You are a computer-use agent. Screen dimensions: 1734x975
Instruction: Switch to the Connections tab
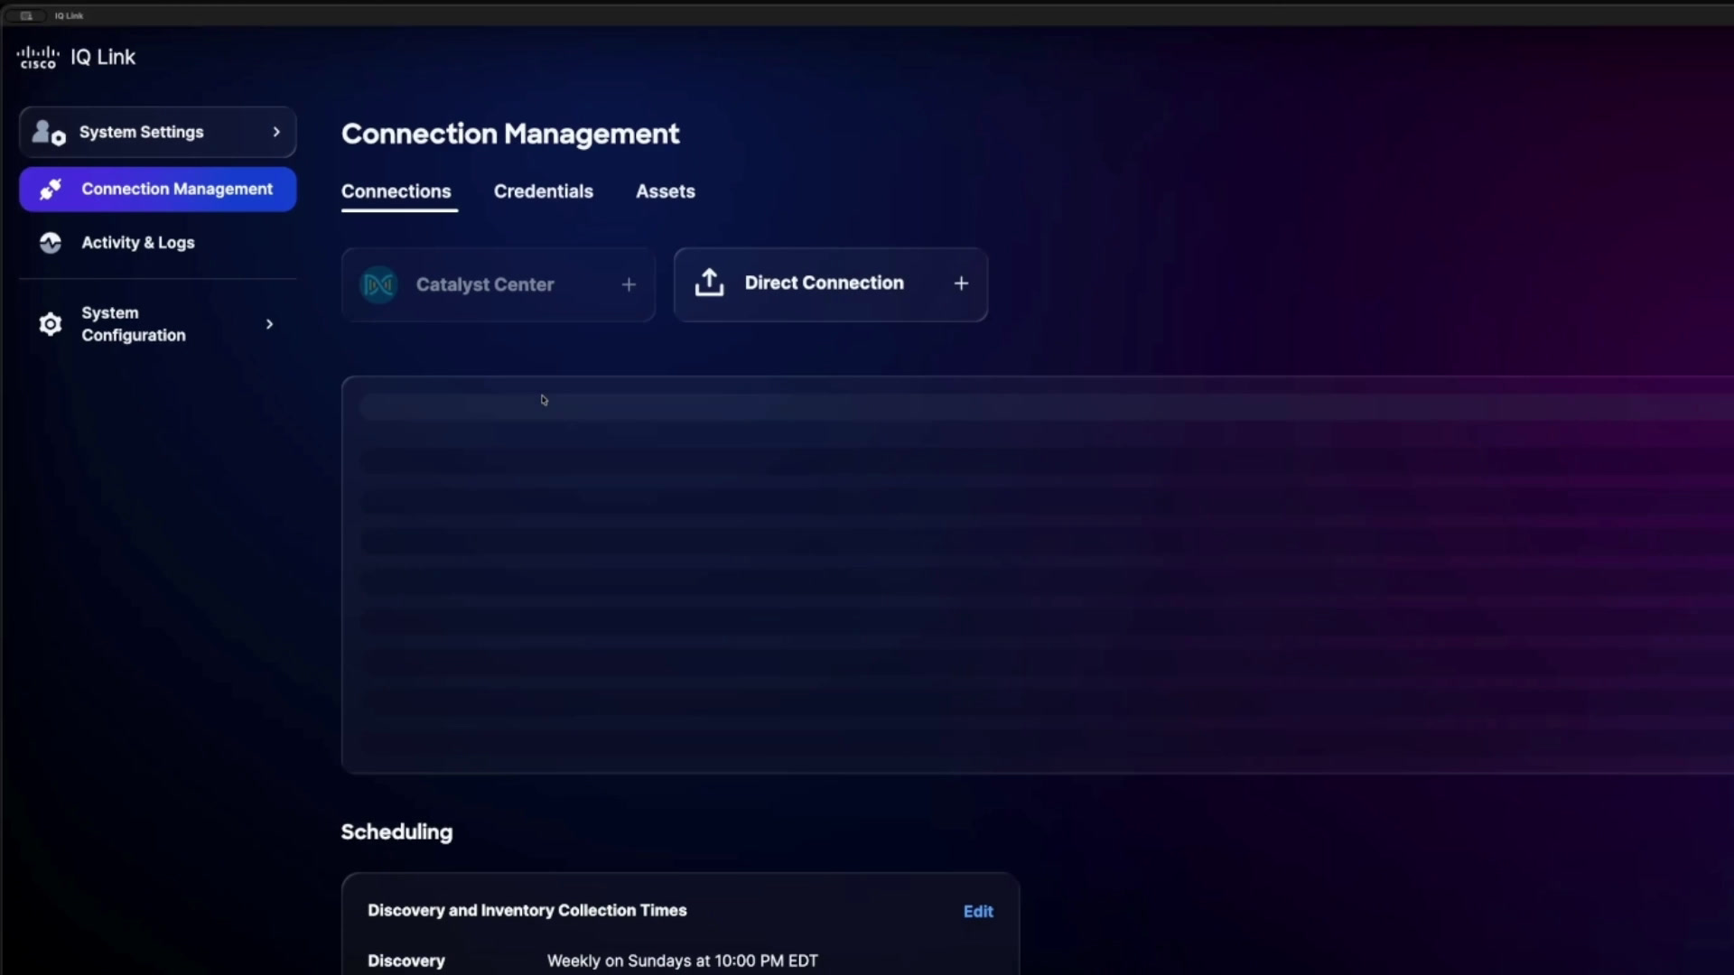[396, 191]
